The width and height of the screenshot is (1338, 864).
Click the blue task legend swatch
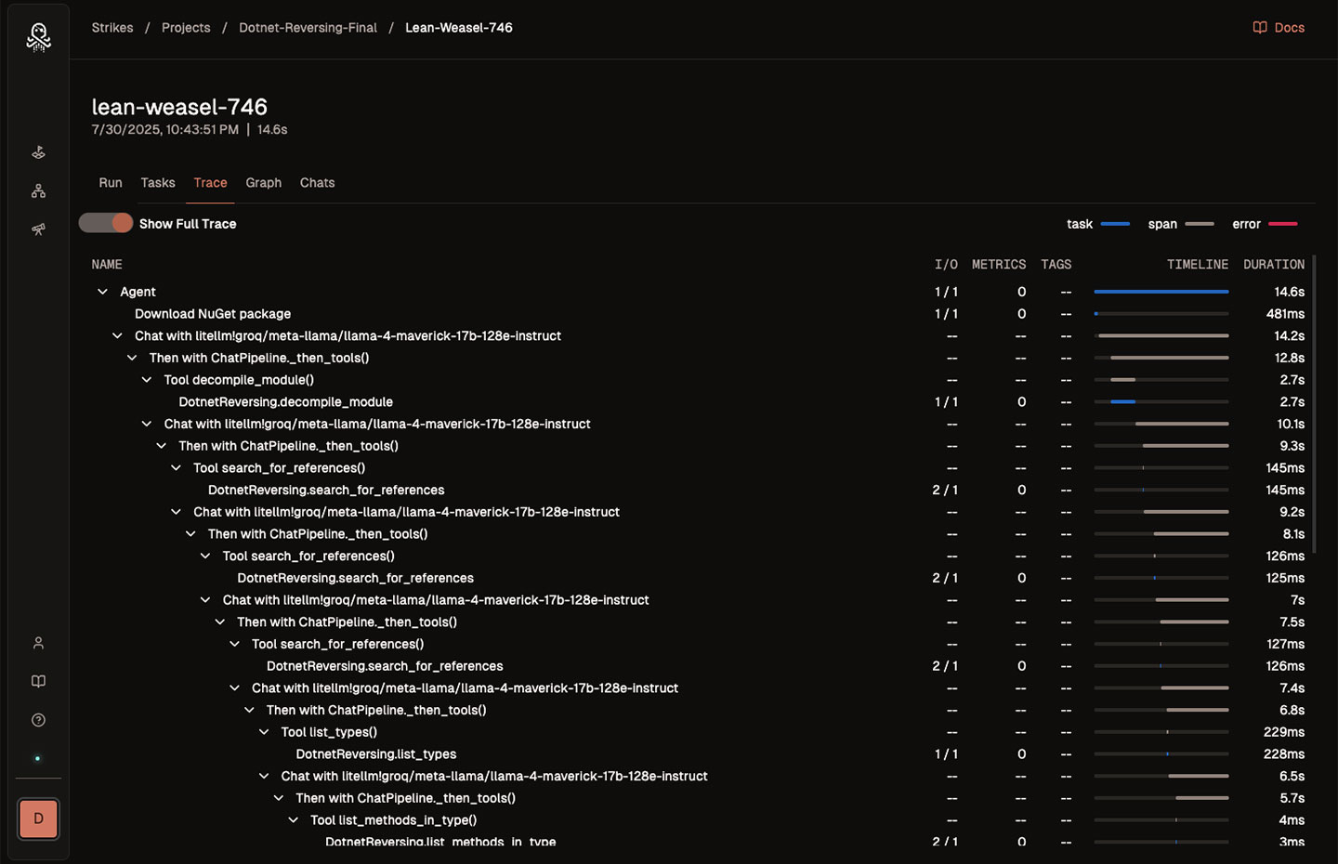1115,224
